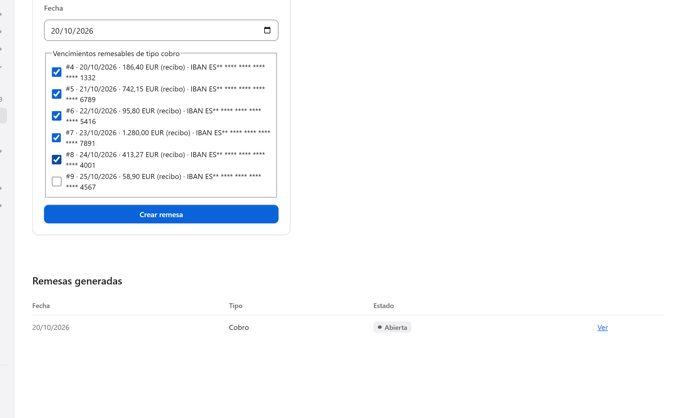Click the highlighted active item in the left sidebar
Image resolution: width=683 pixels, height=418 pixels.
[x=3, y=116]
